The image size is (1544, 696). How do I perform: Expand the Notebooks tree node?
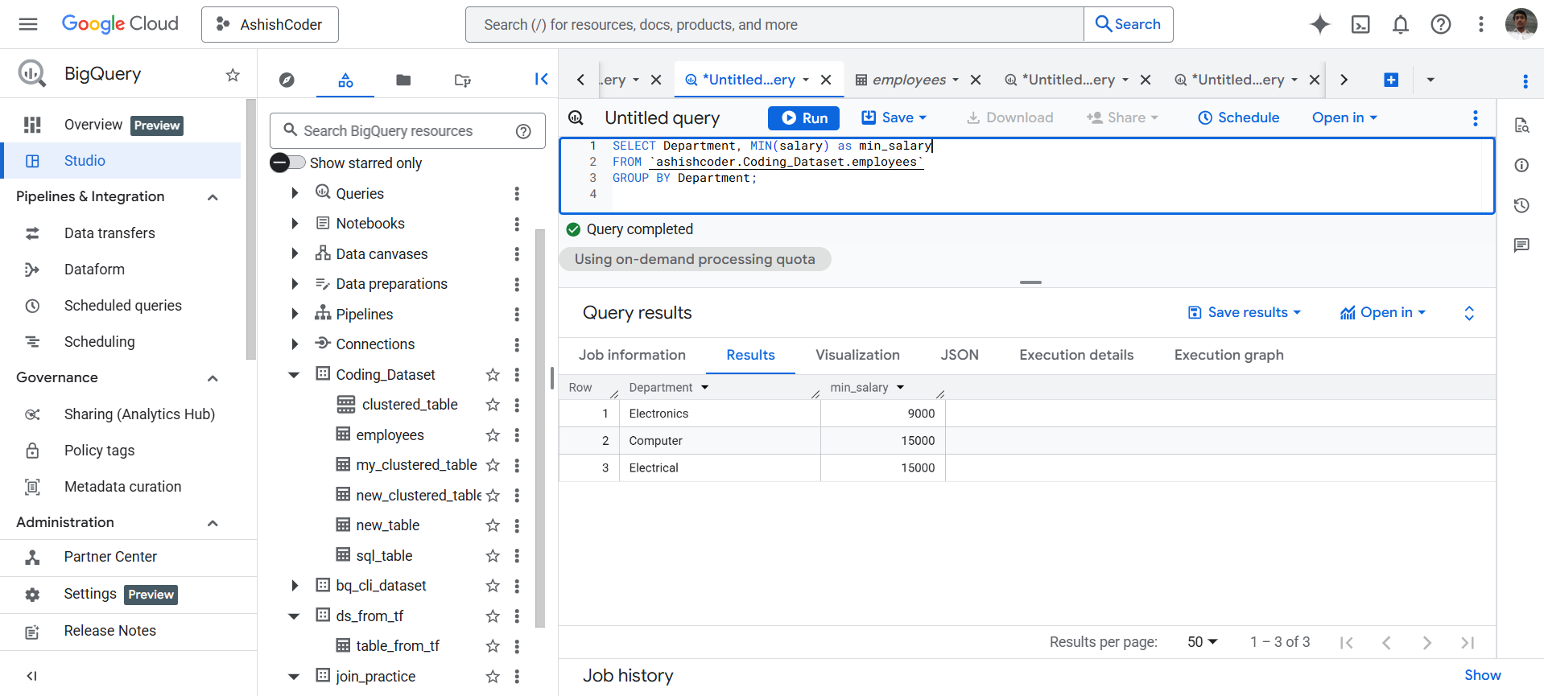tap(295, 224)
